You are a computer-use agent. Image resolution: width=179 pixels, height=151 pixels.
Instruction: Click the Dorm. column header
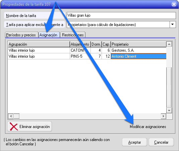tap(96, 44)
